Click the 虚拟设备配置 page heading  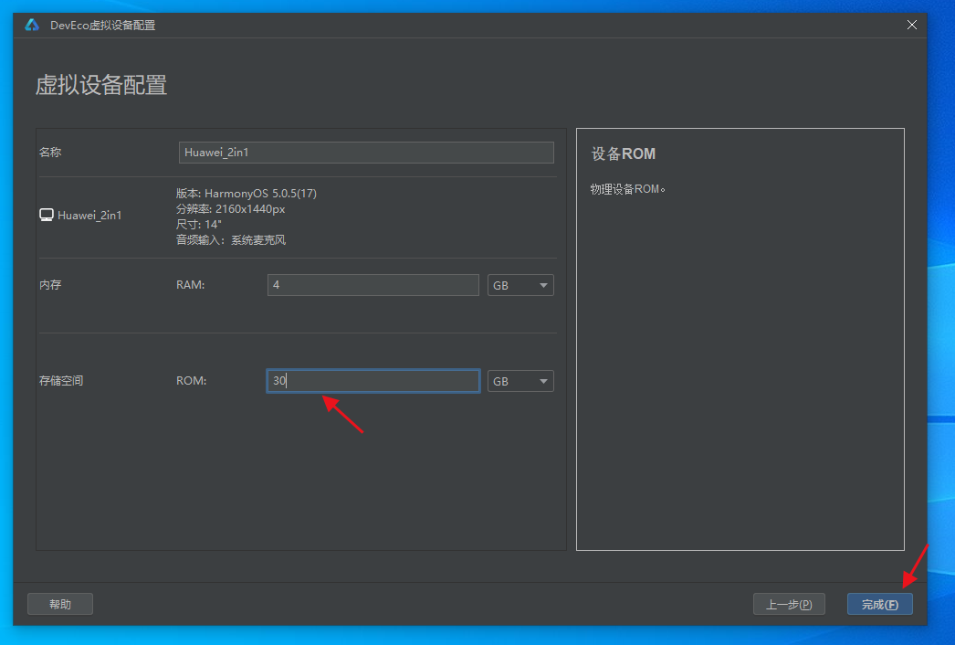[x=101, y=86]
